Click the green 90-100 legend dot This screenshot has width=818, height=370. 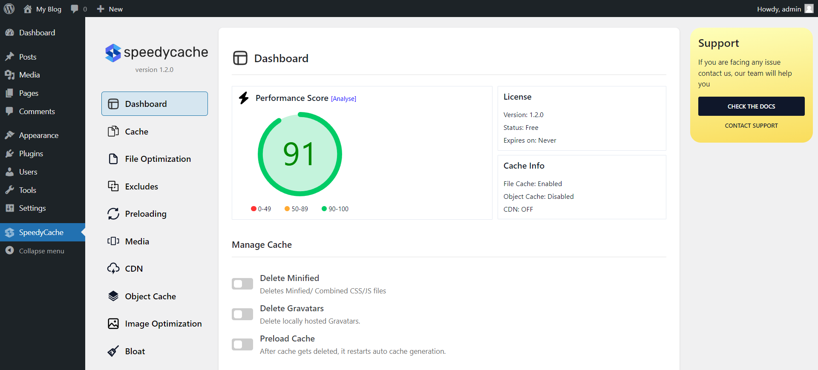324,209
